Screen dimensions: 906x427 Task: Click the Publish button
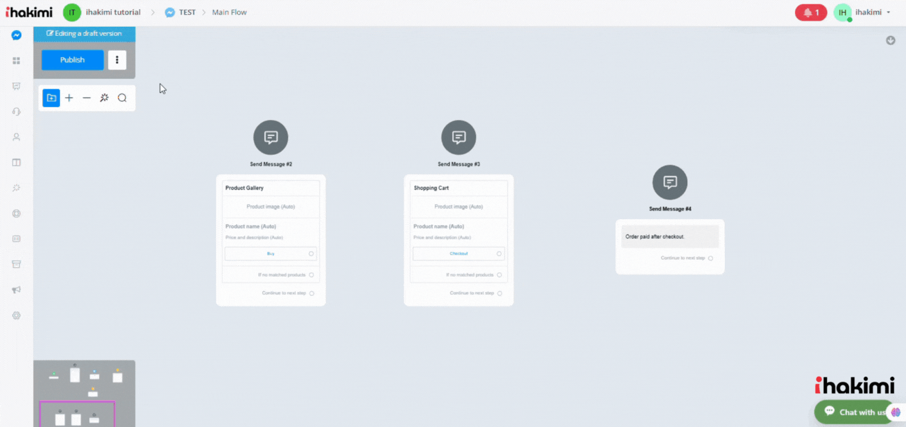click(x=72, y=60)
